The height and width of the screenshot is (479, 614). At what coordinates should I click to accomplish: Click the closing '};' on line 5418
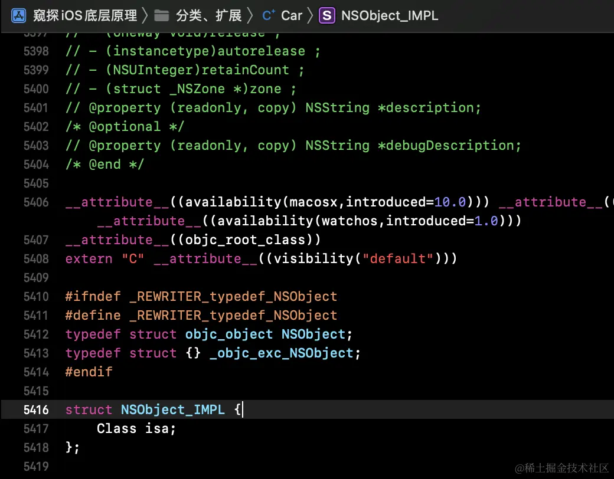click(73, 447)
